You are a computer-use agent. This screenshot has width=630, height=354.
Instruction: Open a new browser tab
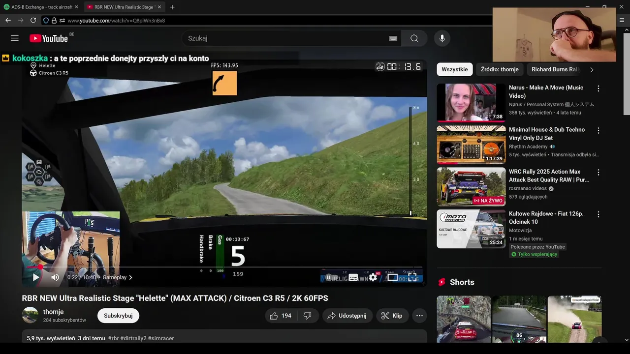pos(172,7)
